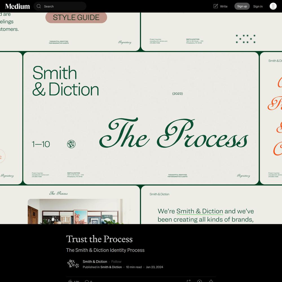Click the Smith & Diction author avatar
This screenshot has width=282, height=282.
[x=71, y=263]
